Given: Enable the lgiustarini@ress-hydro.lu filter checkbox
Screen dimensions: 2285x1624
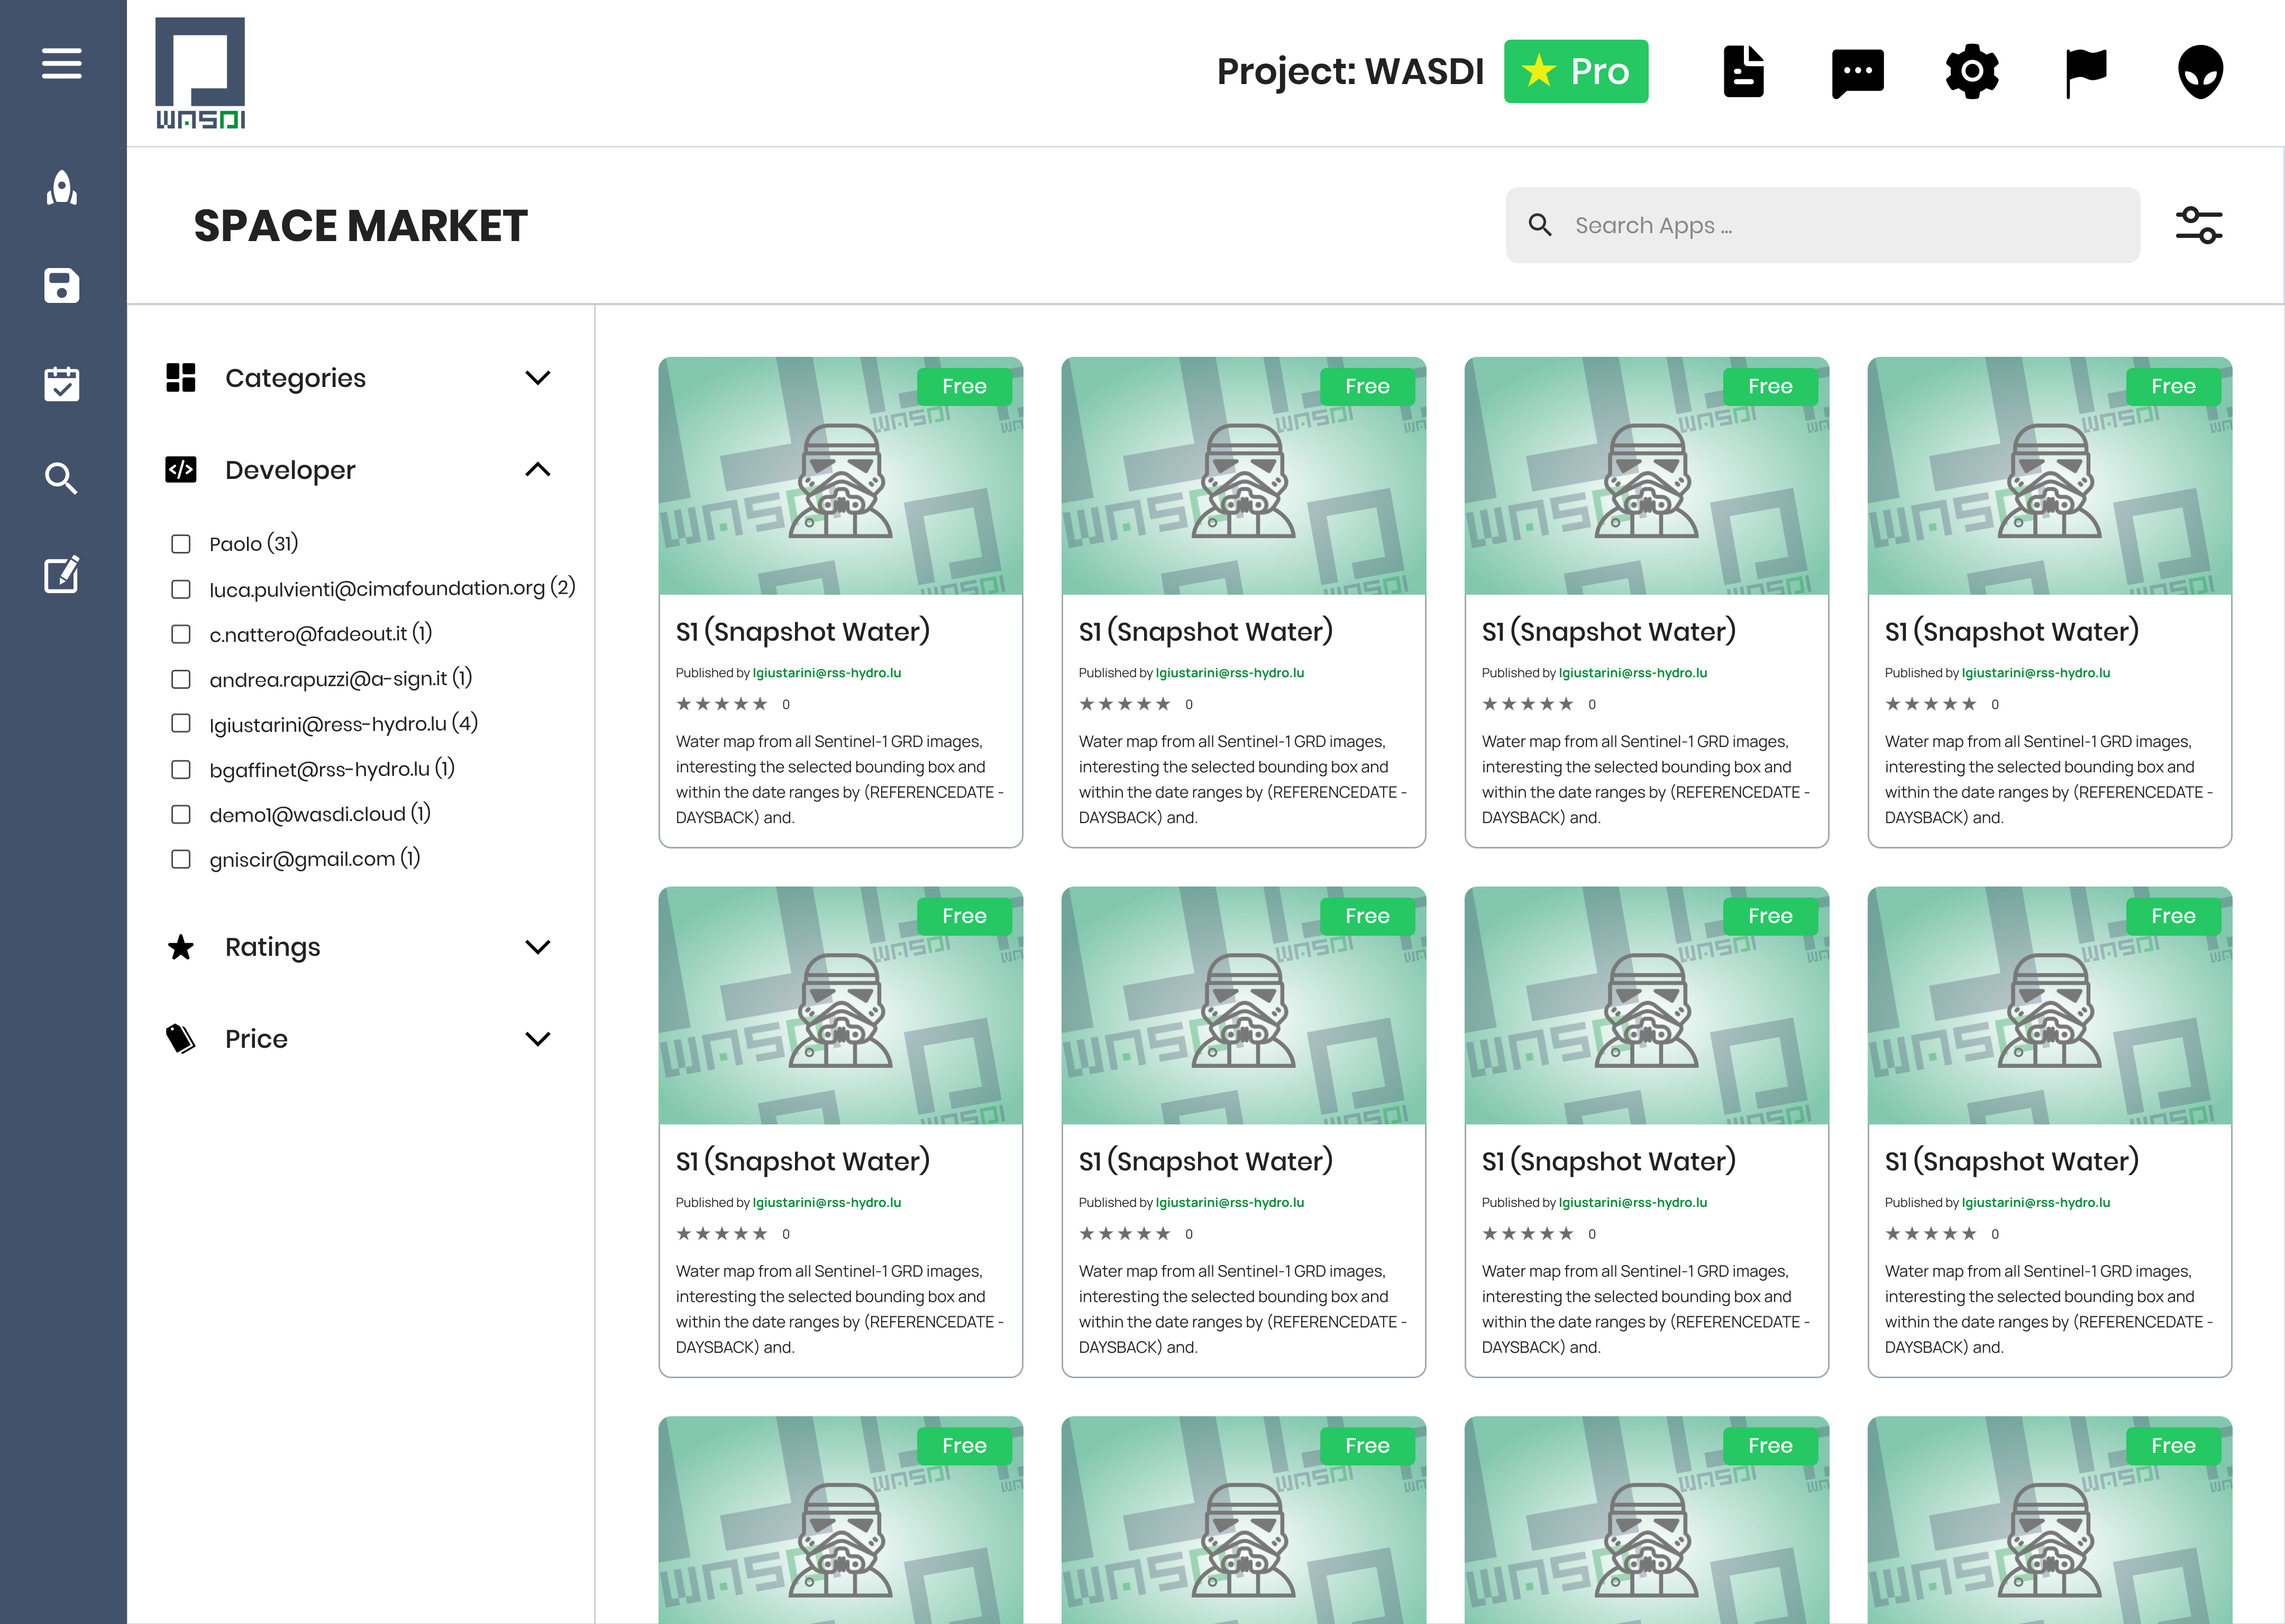Looking at the screenshot, I should [181, 723].
